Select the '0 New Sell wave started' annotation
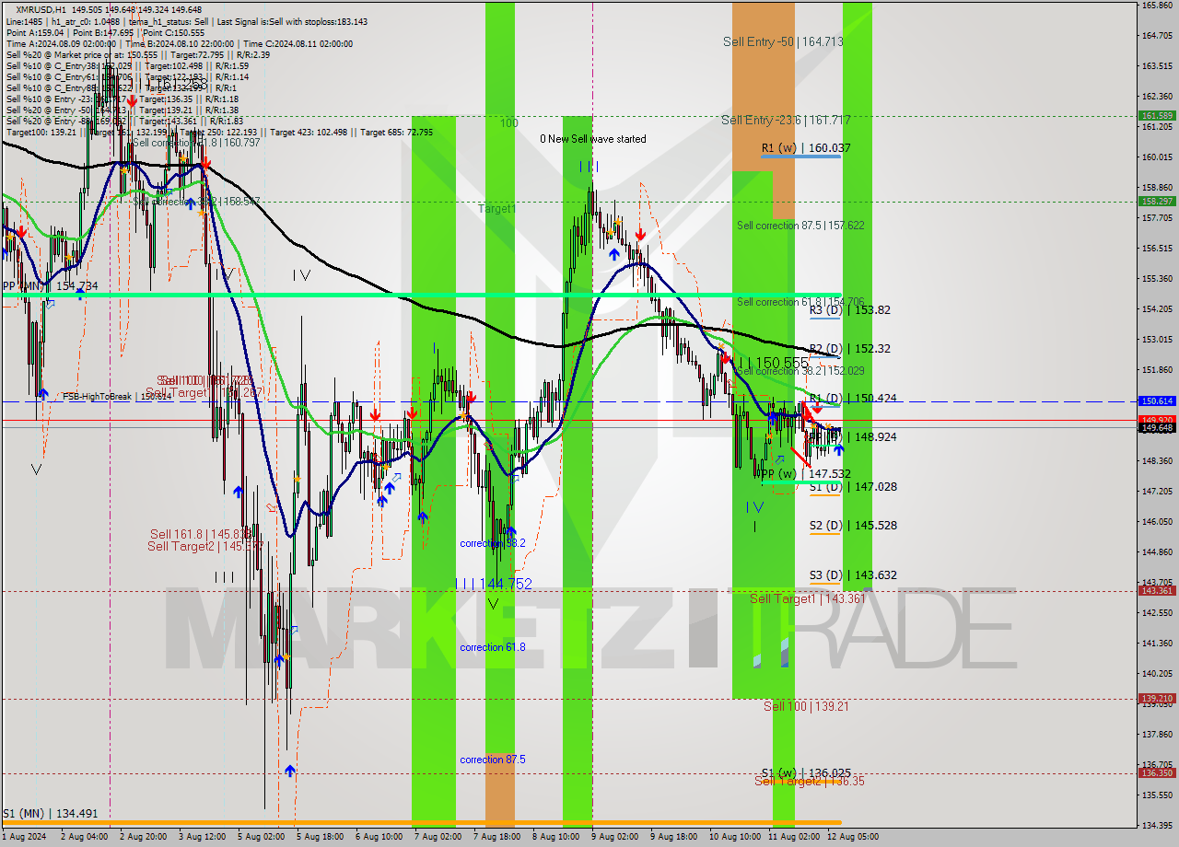This screenshot has width=1179, height=847. pyautogui.click(x=593, y=139)
